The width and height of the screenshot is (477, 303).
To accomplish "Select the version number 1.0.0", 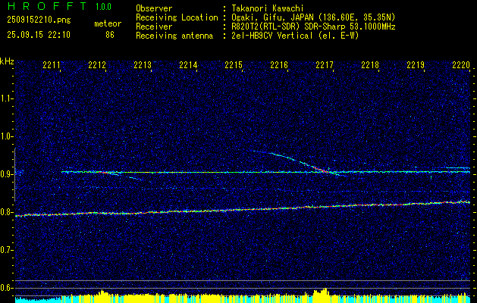I will click(103, 7).
